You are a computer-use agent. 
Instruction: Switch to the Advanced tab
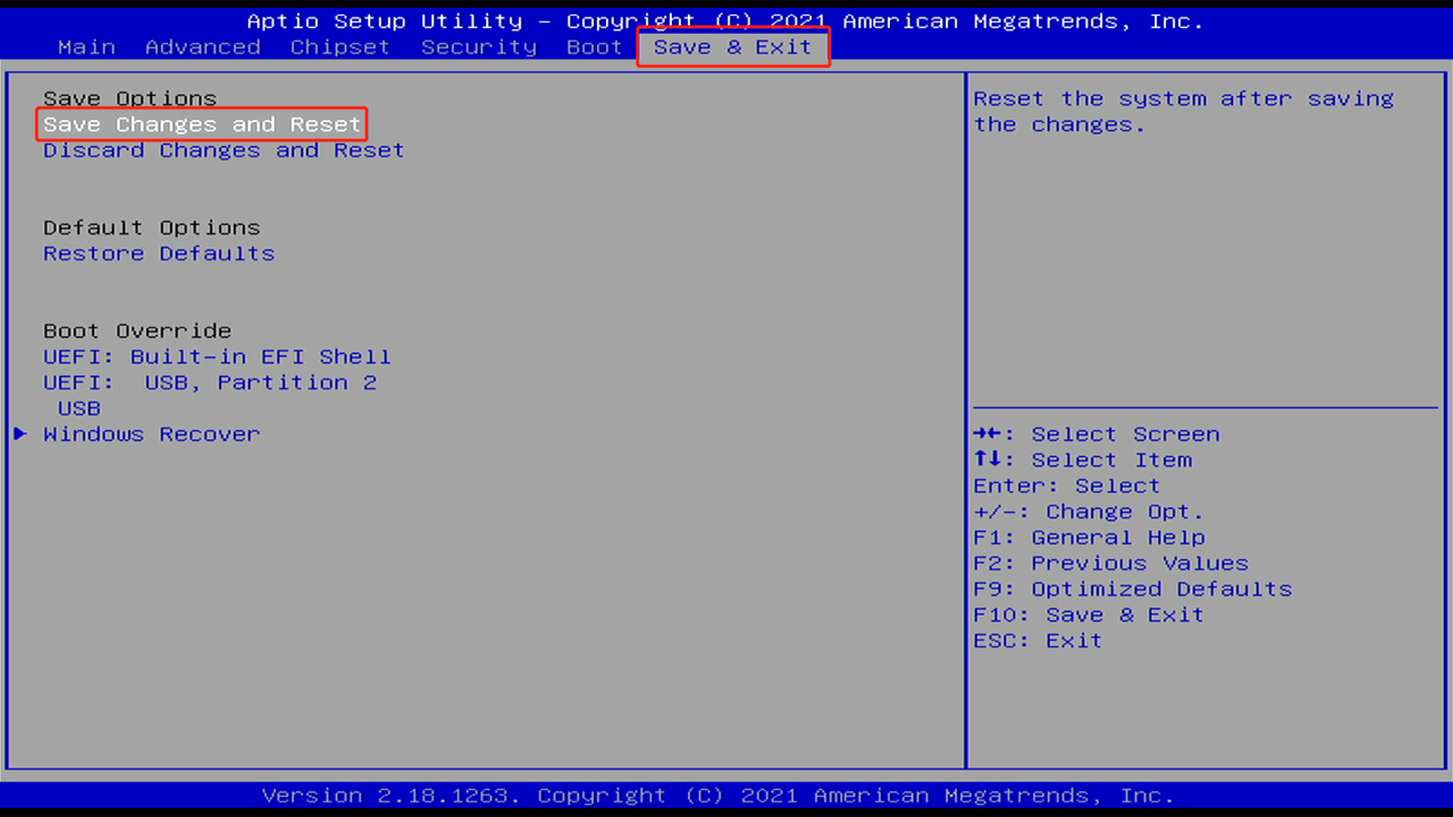tap(203, 47)
